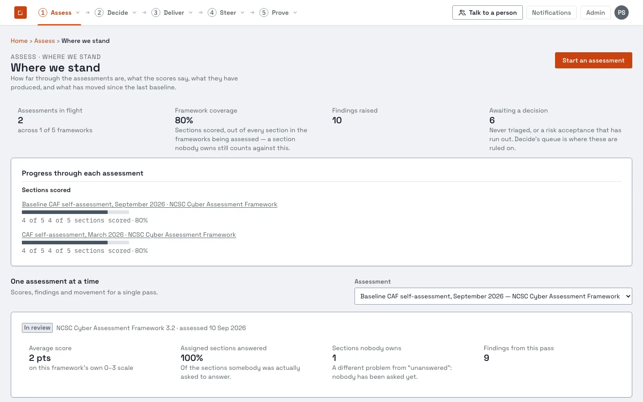Select the 80% Framework coverage value
The width and height of the screenshot is (643, 402).
point(184,120)
